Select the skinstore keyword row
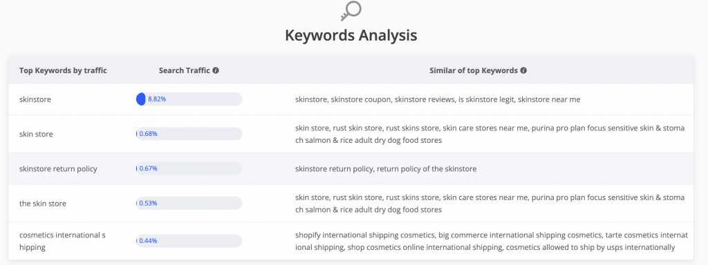 [351, 99]
